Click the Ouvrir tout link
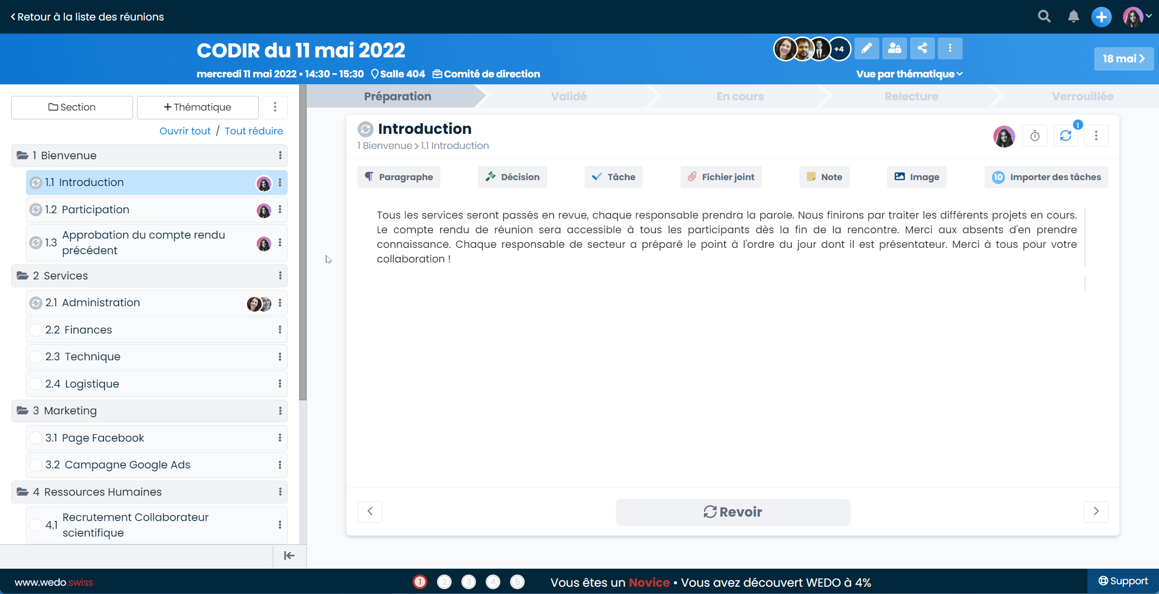This screenshot has height=594, width=1159. click(185, 131)
